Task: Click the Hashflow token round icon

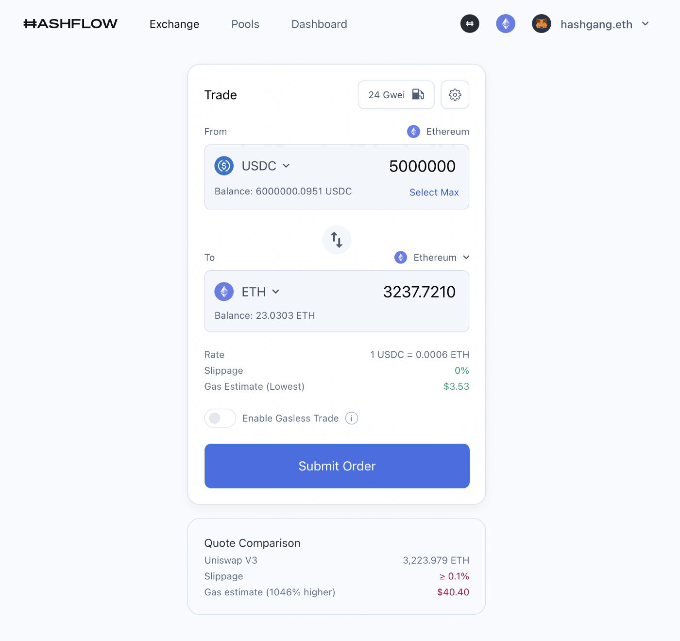Action: click(x=470, y=24)
